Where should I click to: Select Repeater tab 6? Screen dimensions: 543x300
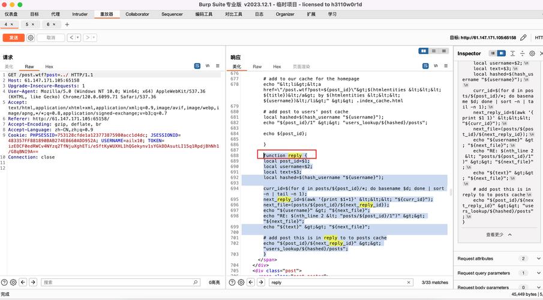pyautogui.click(x=48, y=24)
